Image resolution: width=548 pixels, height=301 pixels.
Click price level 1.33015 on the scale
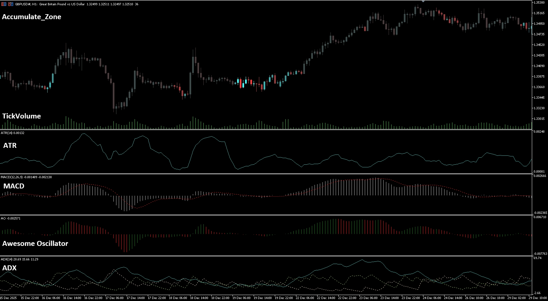(539, 119)
